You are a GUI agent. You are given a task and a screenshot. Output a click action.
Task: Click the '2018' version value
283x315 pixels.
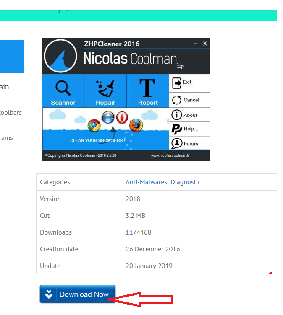tap(133, 199)
